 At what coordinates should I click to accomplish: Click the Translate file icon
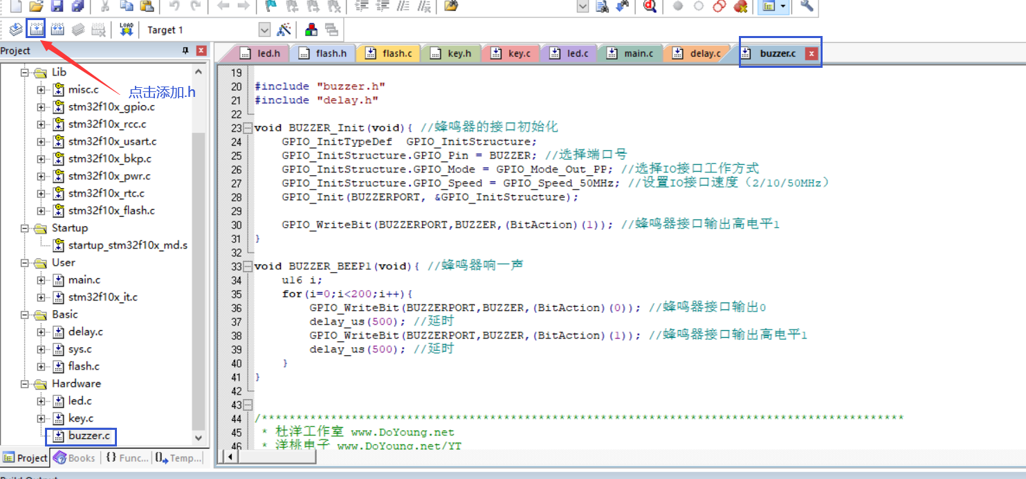click(15, 29)
